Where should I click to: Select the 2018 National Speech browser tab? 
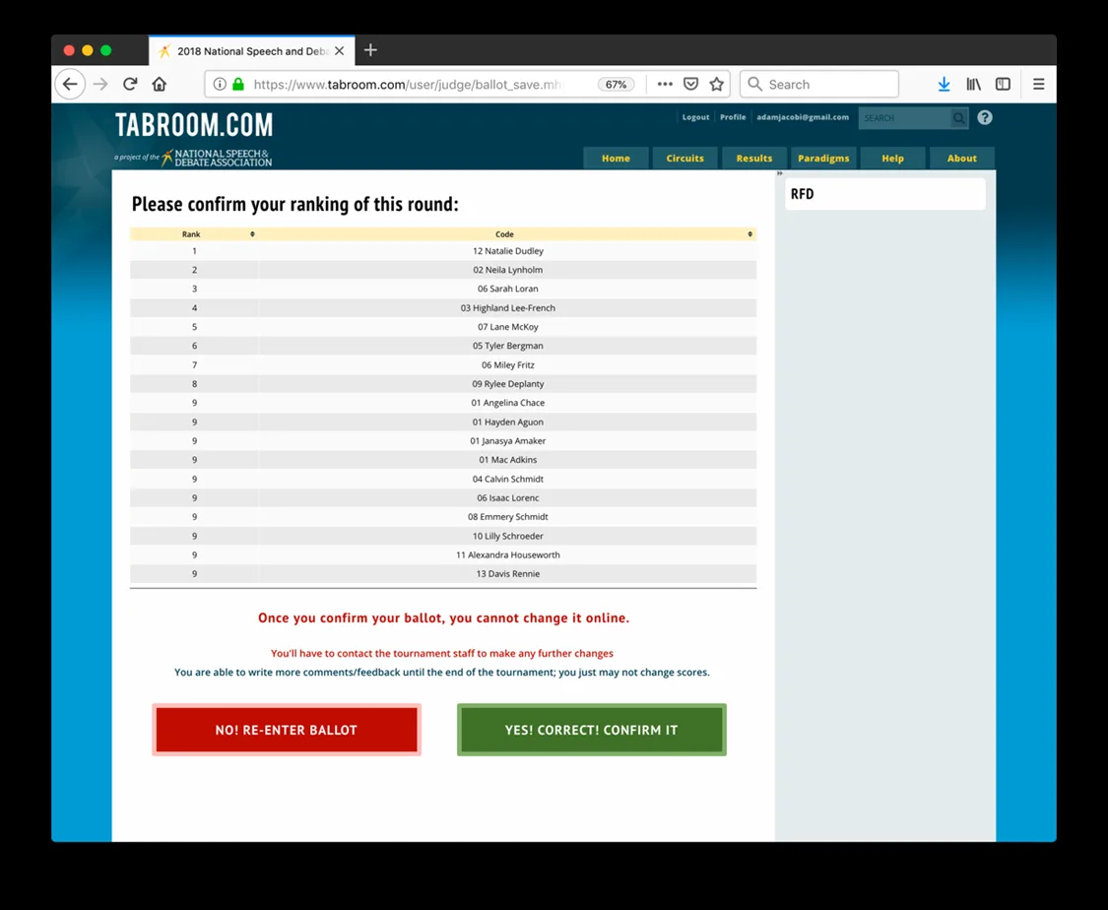pos(251,51)
